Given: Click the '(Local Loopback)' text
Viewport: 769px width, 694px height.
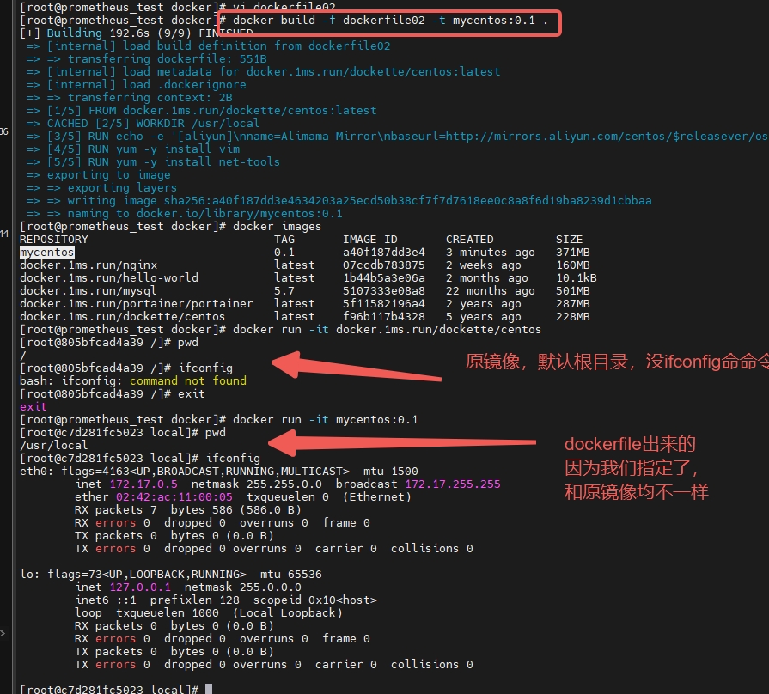Looking at the screenshot, I should [x=287, y=613].
